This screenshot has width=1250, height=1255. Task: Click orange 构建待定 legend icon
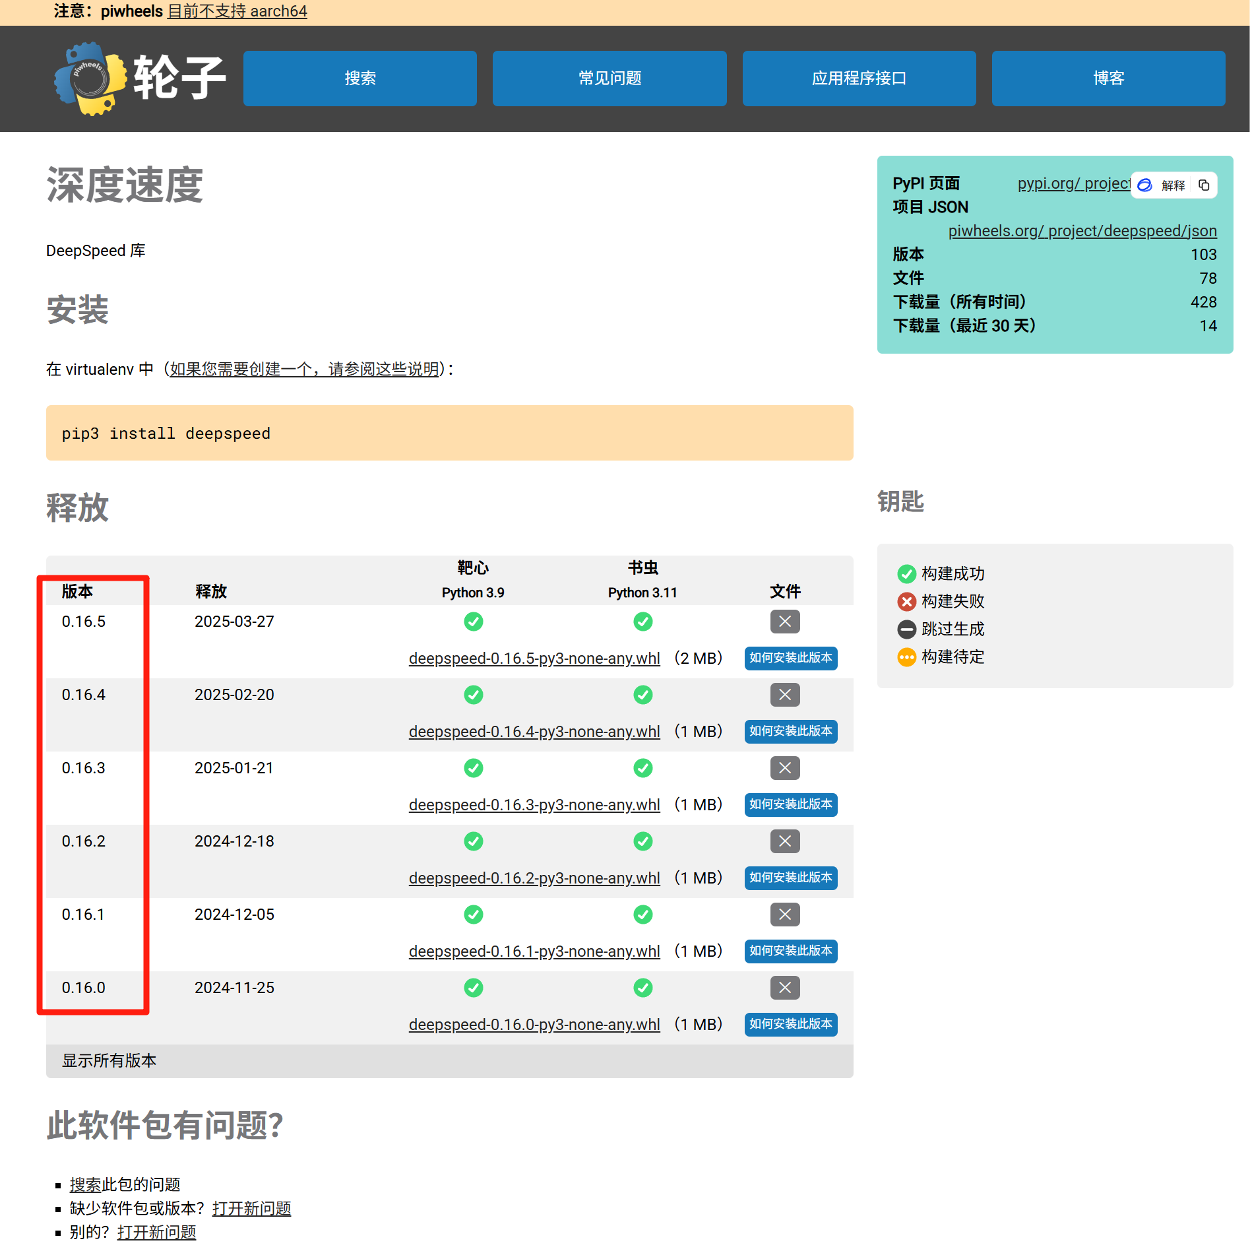pos(907,657)
